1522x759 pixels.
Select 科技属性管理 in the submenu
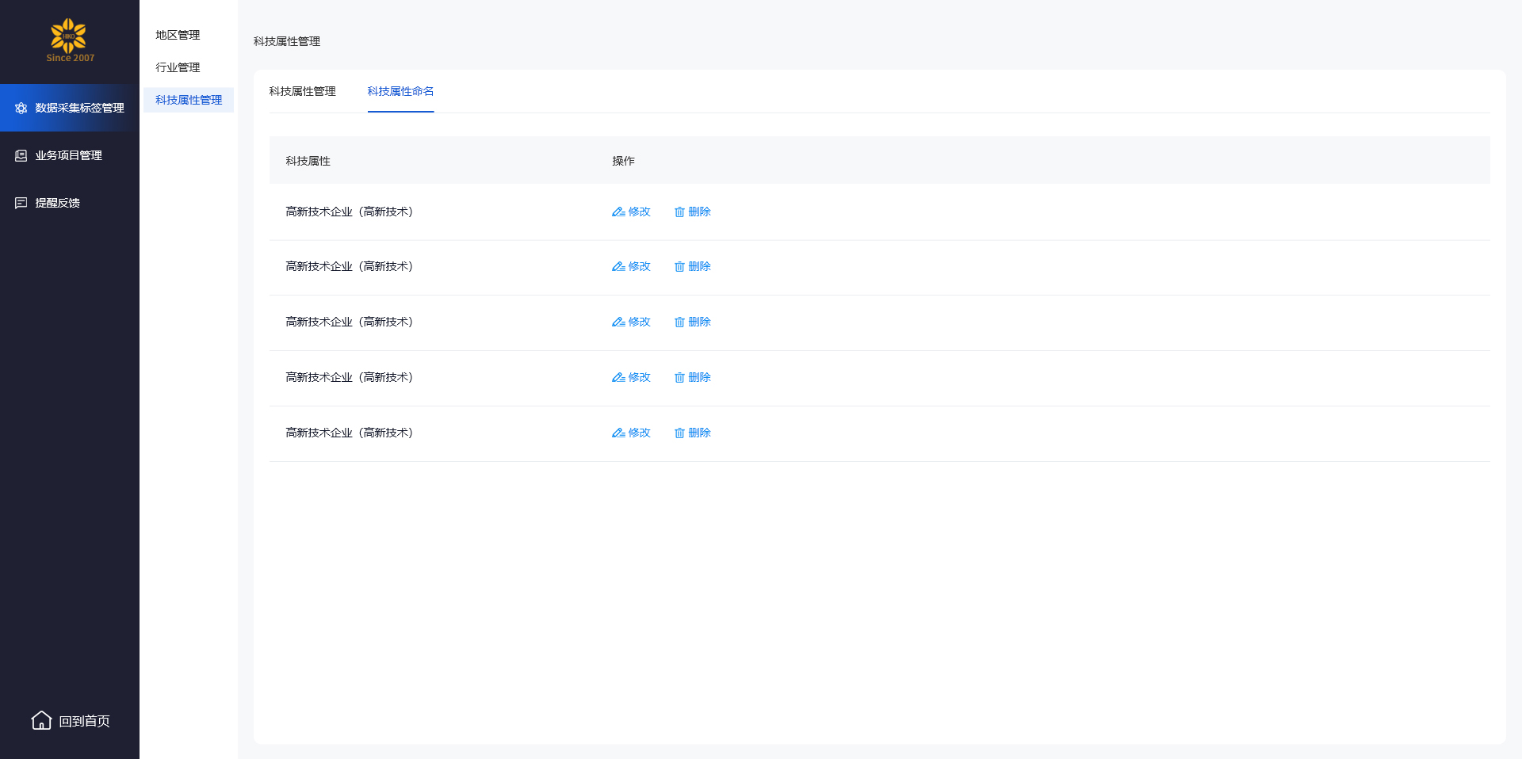[189, 101]
